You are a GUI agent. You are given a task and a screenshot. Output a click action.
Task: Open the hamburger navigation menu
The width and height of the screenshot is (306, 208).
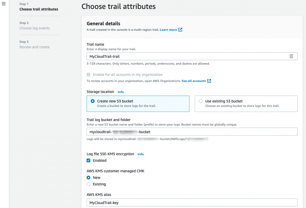click(x=4, y=4)
